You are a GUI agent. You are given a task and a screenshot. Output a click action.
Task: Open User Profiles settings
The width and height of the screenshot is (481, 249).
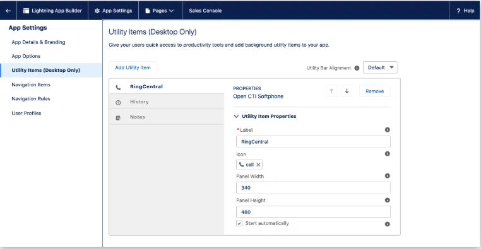coord(27,113)
